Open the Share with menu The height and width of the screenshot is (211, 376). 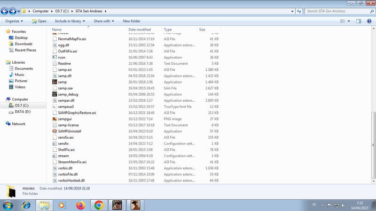(x=104, y=21)
